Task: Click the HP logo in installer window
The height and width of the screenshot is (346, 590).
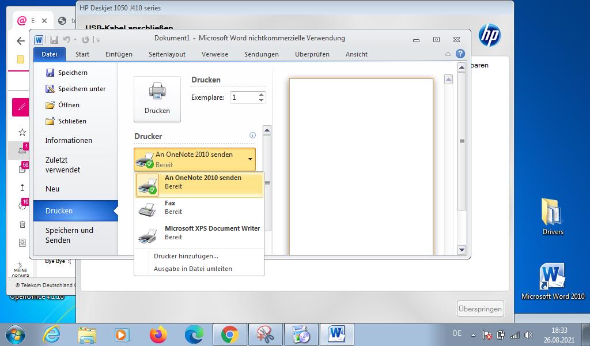Action: tap(489, 35)
